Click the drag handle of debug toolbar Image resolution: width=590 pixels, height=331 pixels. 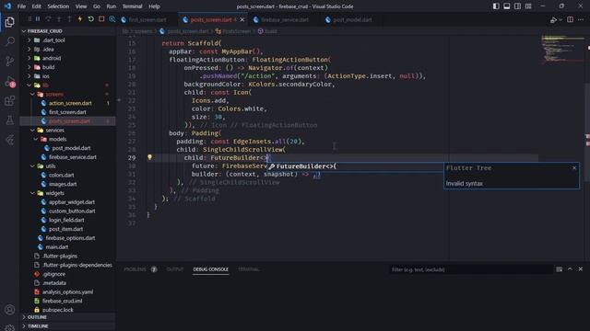[x=29, y=19]
